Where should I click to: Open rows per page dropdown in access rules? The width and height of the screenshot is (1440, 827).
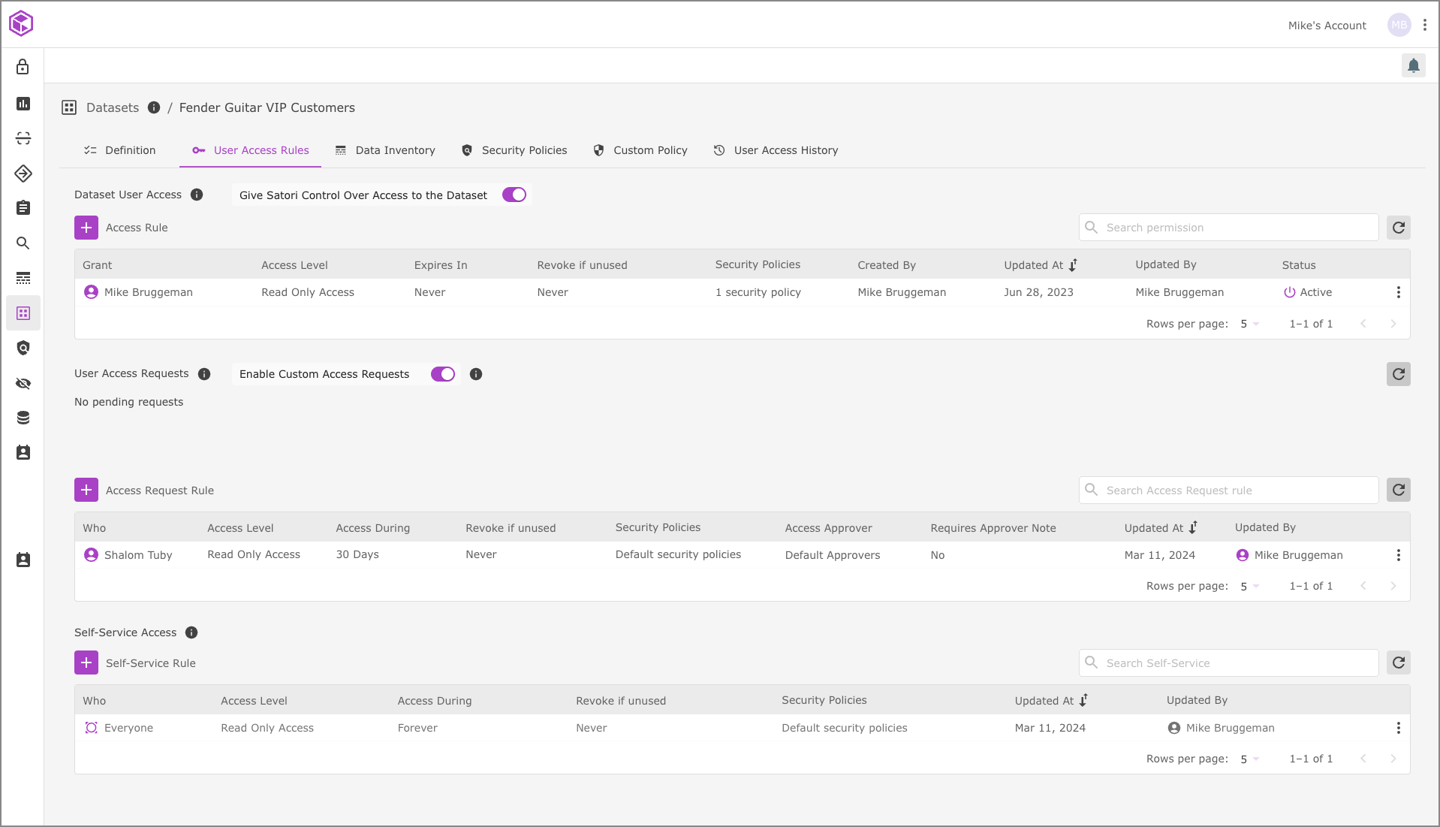tap(1249, 324)
